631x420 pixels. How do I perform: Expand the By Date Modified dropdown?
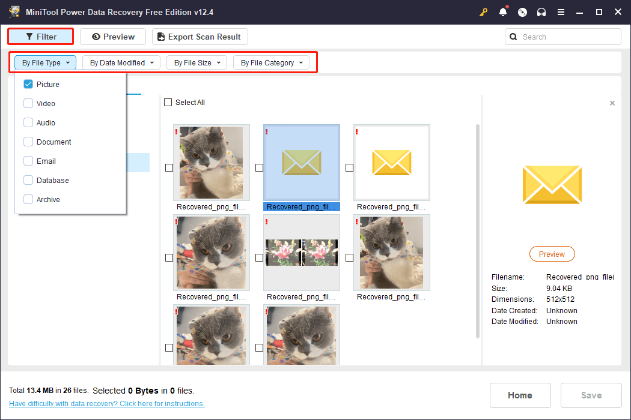tap(121, 62)
